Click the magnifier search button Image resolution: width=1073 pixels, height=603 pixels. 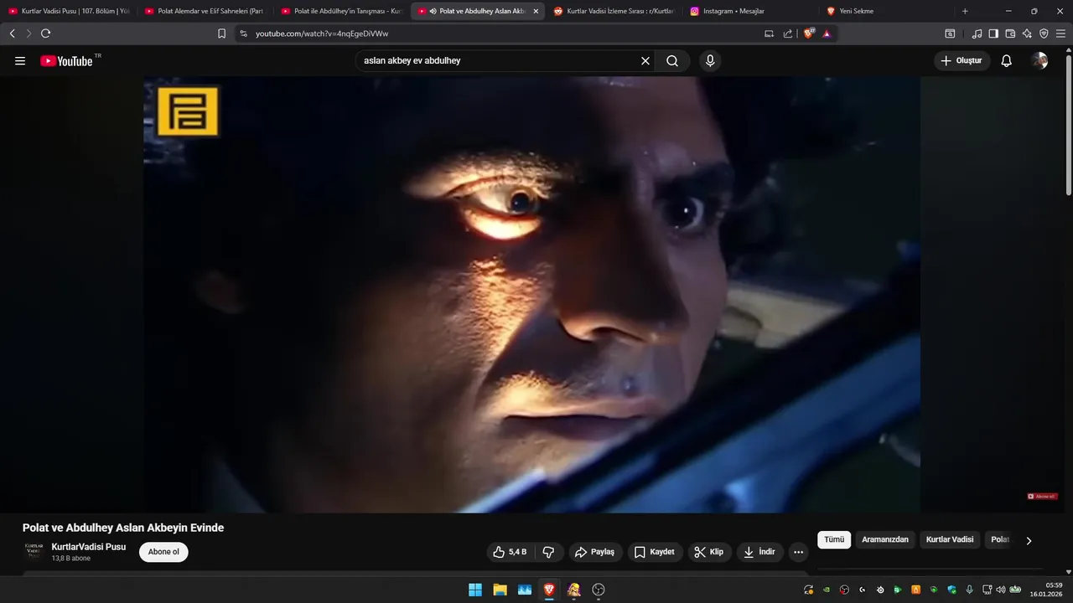[x=672, y=61]
